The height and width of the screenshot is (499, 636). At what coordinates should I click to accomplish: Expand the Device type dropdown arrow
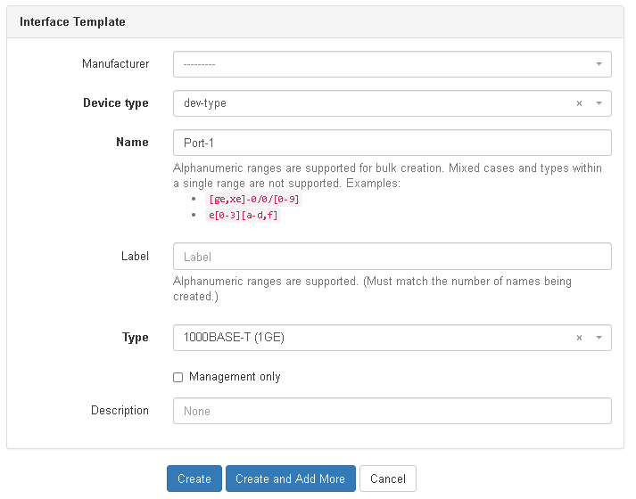(x=599, y=103)
